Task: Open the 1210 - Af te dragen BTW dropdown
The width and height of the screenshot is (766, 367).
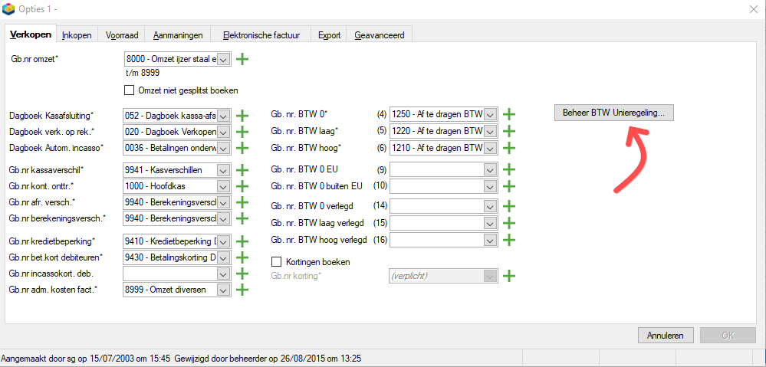Action: click(x=491, y=147)
